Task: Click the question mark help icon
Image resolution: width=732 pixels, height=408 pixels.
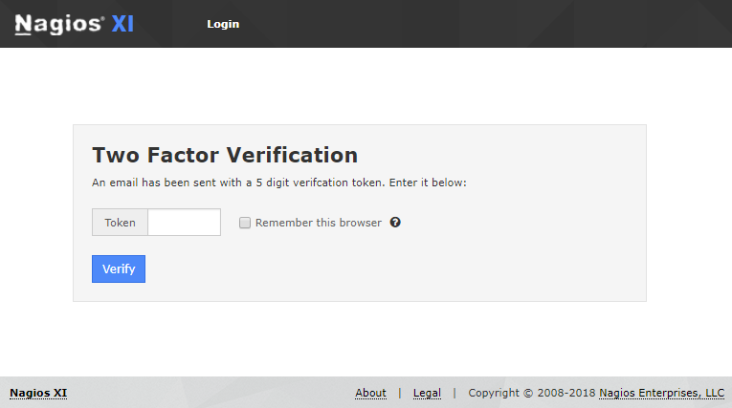Action: (x=395, y=223)
